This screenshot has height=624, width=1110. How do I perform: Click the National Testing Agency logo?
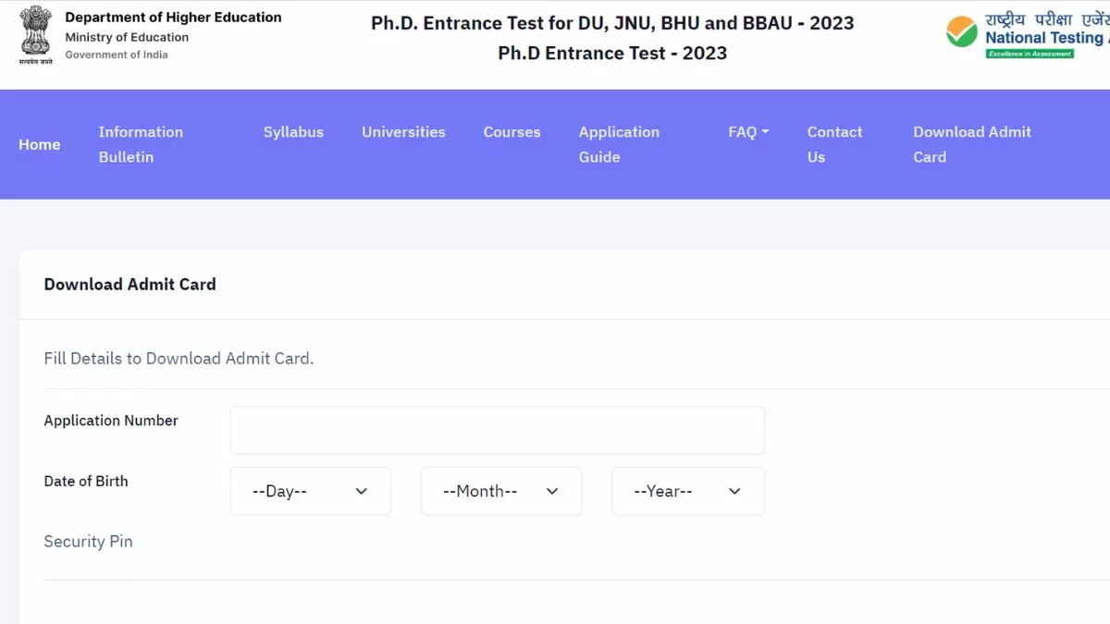1027,37
